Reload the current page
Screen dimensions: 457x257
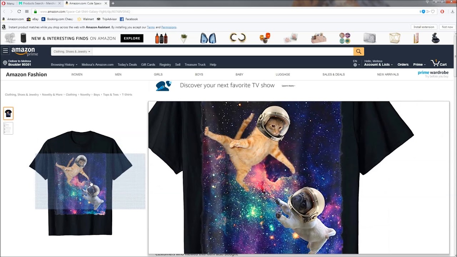click(x=19, y=11)
